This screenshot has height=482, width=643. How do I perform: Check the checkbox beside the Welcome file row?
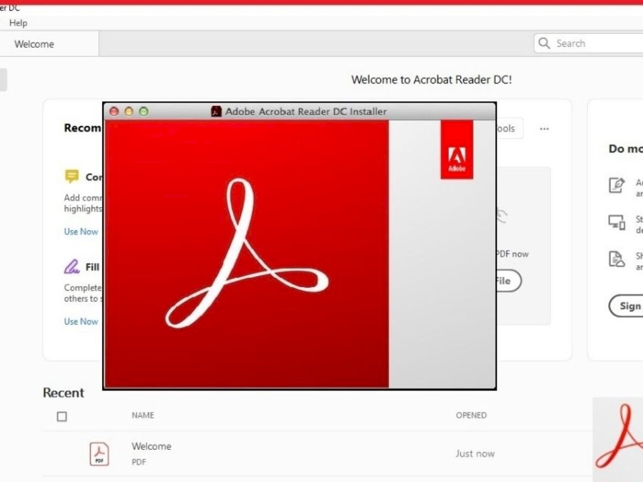tap(62, 453)
